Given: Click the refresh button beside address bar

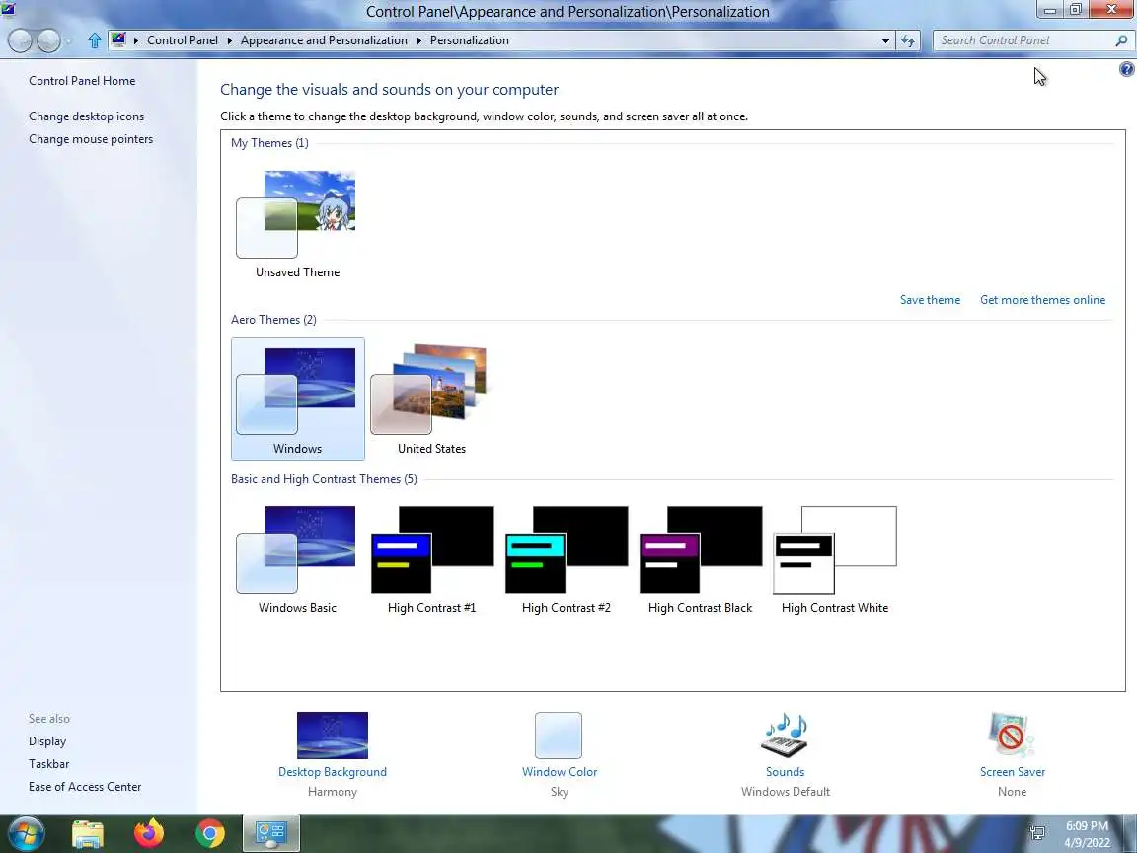Looking at the screenshot, I should click(908, 40).
